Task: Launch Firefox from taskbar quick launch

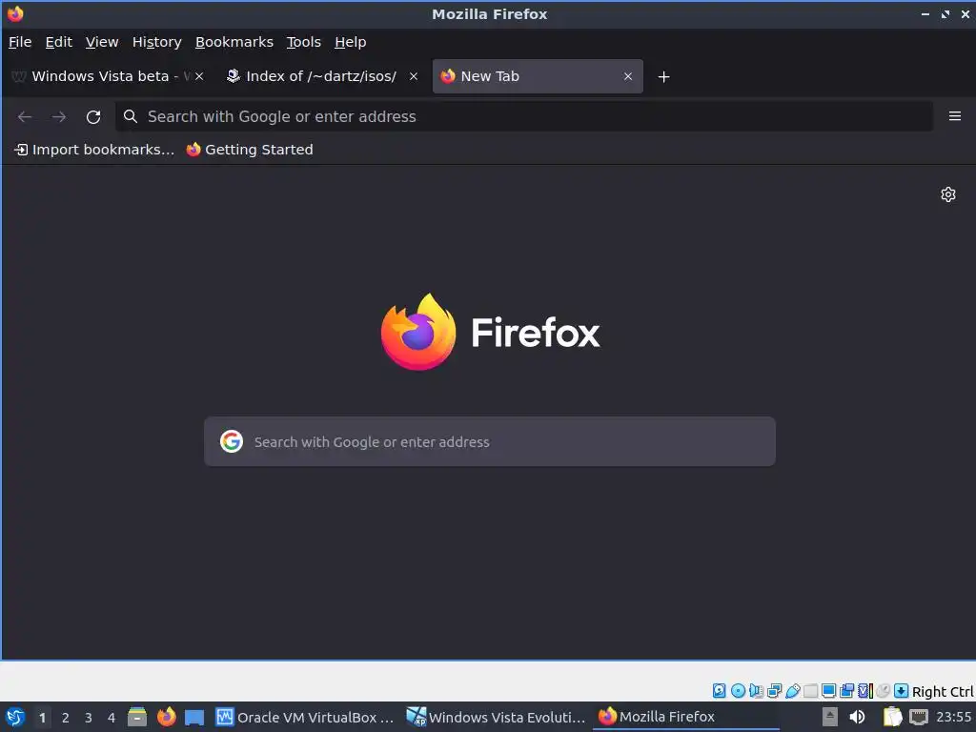Action: pyautogui.click(x=166, y=717)
